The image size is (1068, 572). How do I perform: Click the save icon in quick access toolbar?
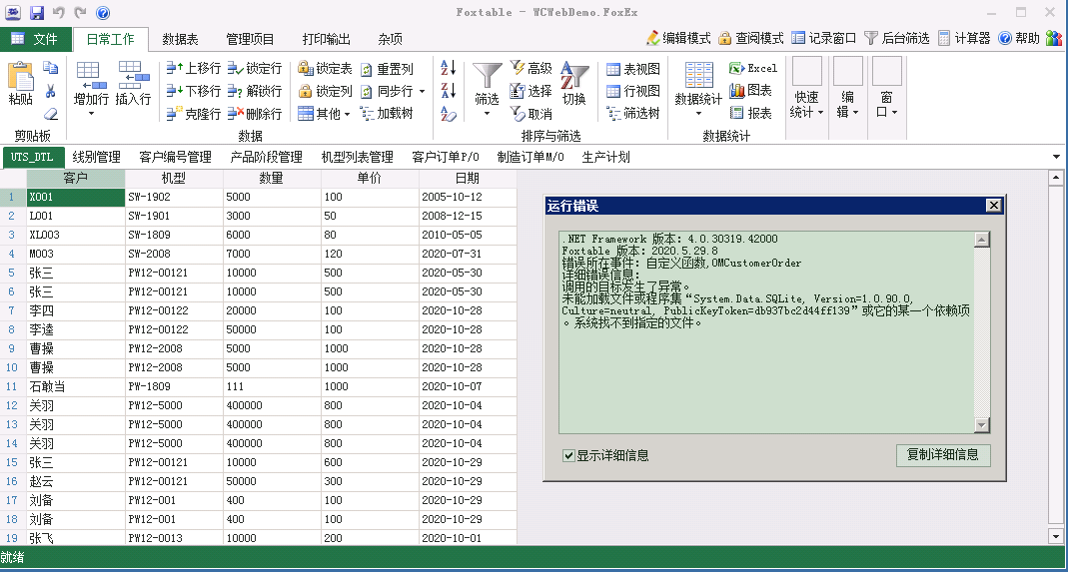click(x=36, y=13)
